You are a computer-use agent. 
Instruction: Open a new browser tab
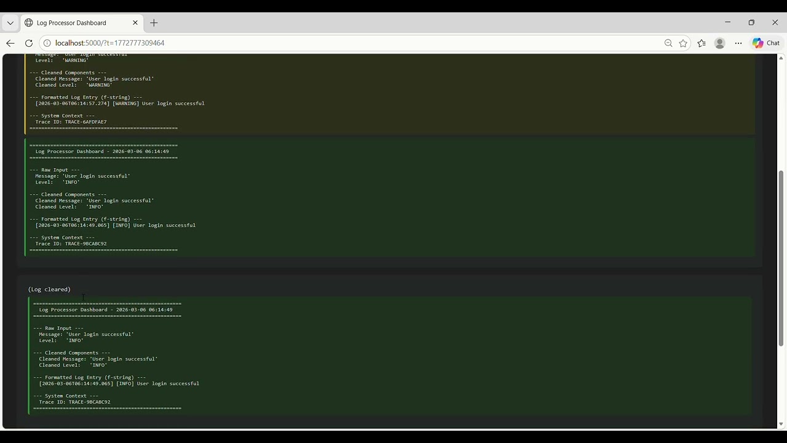pyautogui.click(x=154, y=23)
